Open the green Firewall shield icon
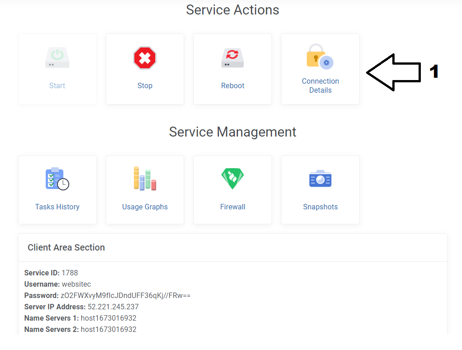Screen dimensions: 462x350 (233, 179)
